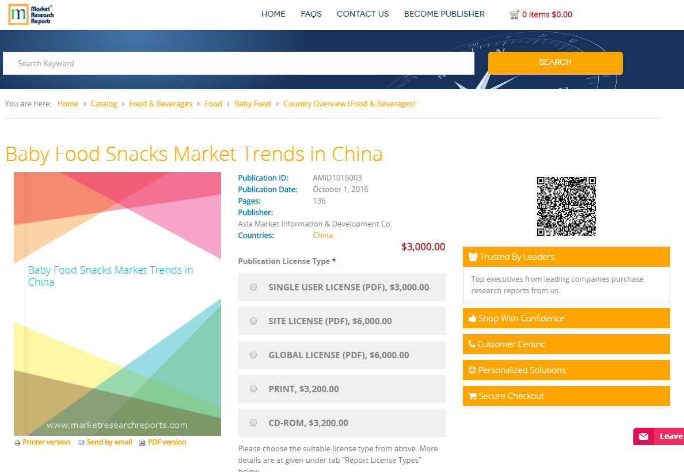Open the China countries link
The image size is (684, 472).
pyautogui.click(x=322, y=235)
